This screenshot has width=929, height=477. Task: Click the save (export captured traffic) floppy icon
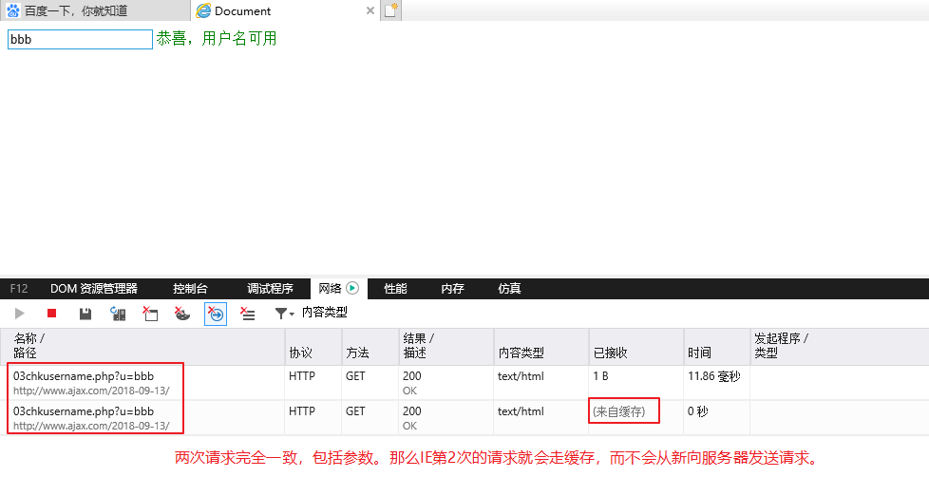click(85, 314)
